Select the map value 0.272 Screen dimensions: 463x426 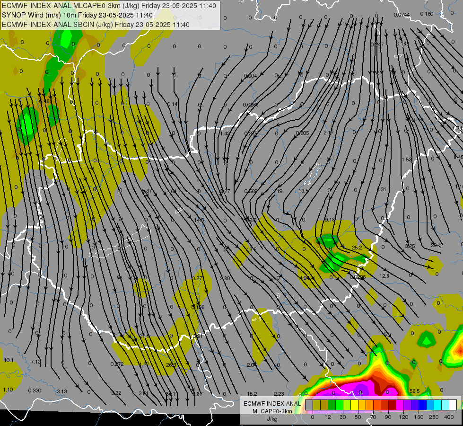pos(117,364)
